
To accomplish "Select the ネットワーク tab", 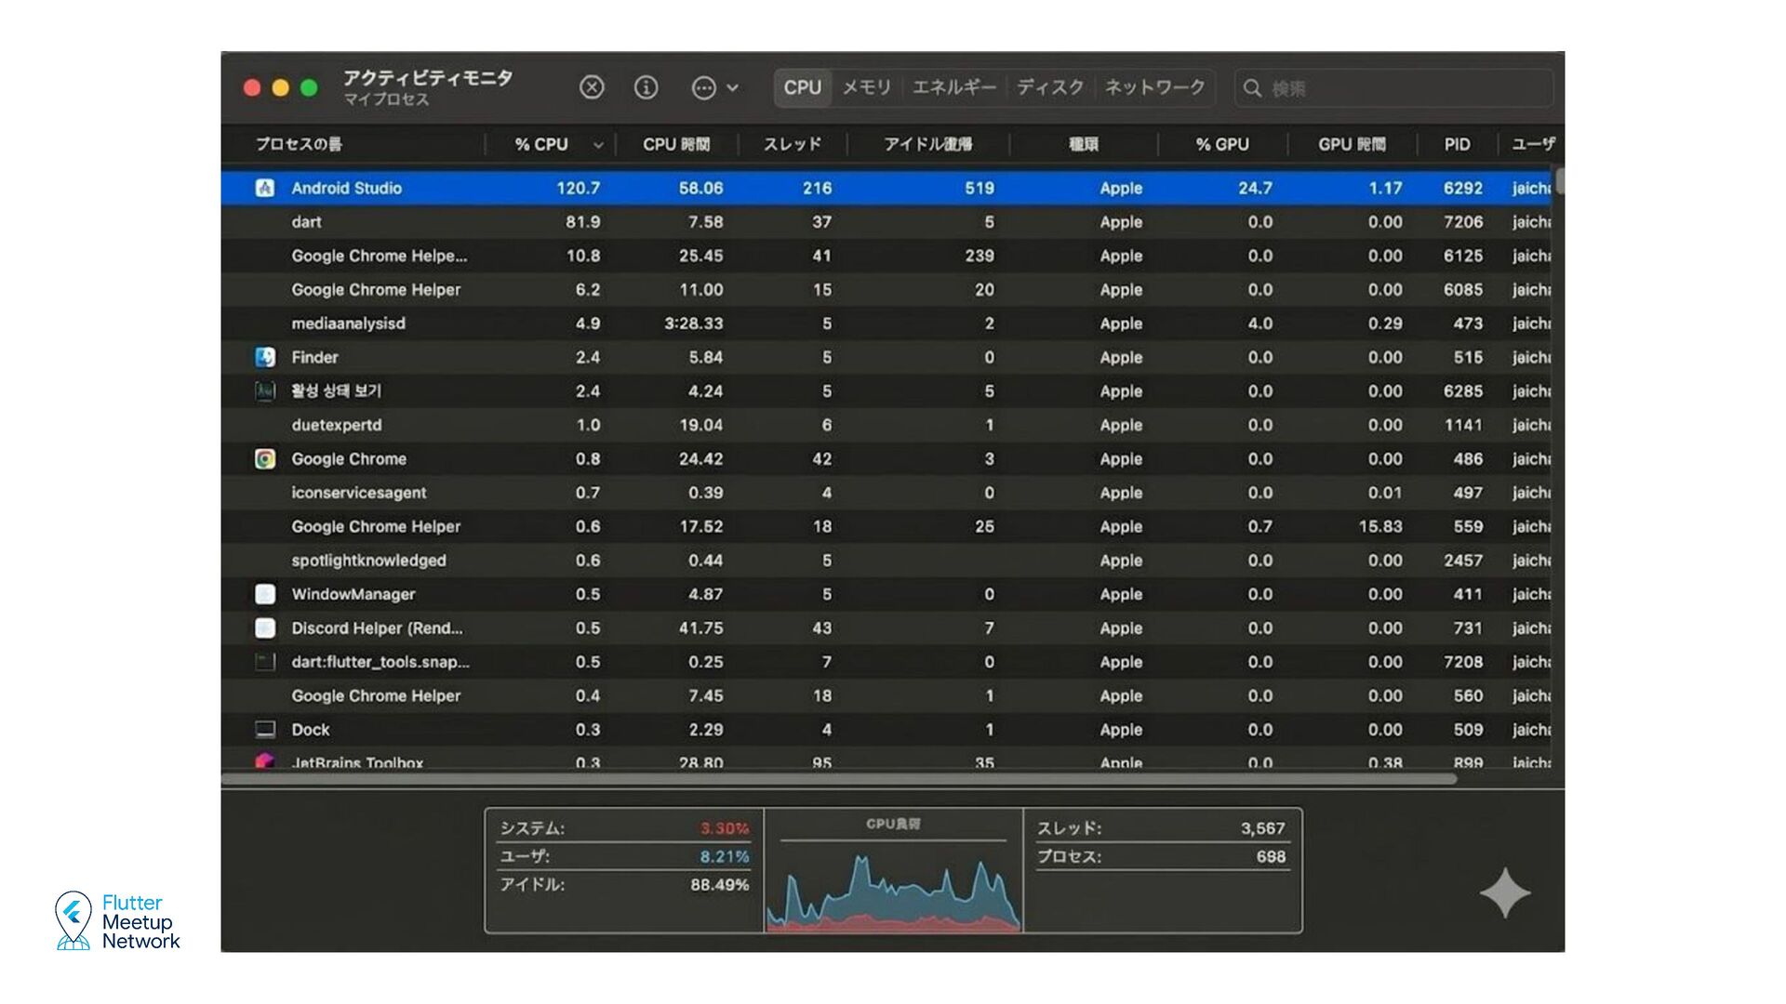I will [x=1154, y=87].
